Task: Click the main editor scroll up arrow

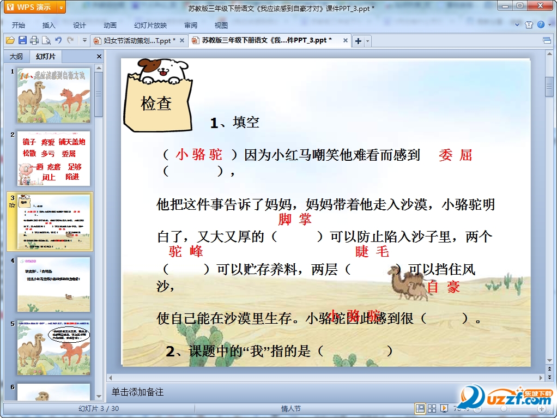Action: (x=549, y=54)
